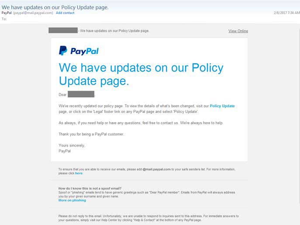This screenshot has width=300, height=225.
Task: Open the More on phishing link
Action: (72, 200)
